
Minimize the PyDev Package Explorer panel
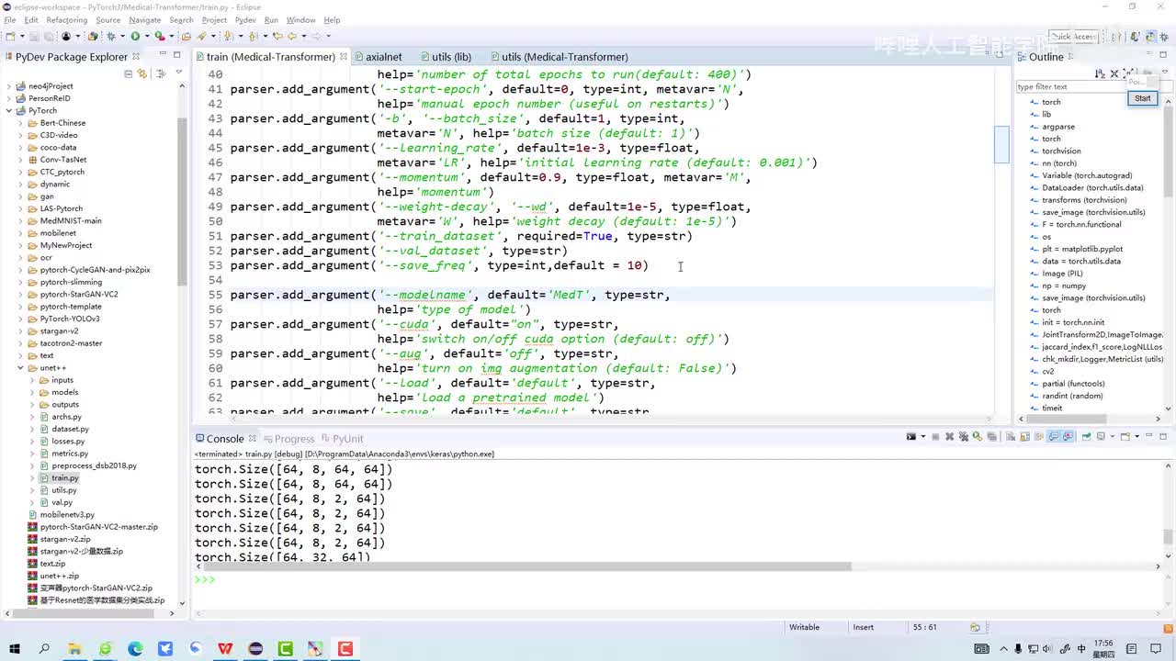162,55
